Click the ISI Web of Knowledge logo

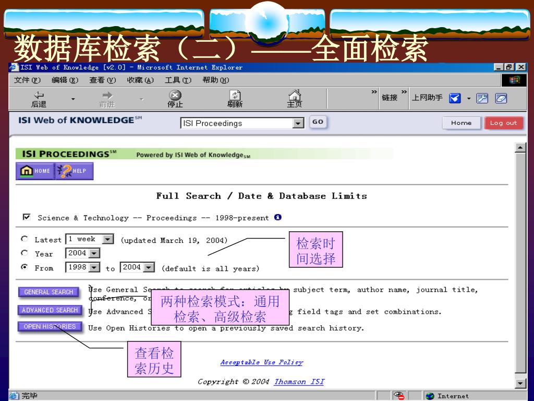pyautogui.click(x=80, y=121)
